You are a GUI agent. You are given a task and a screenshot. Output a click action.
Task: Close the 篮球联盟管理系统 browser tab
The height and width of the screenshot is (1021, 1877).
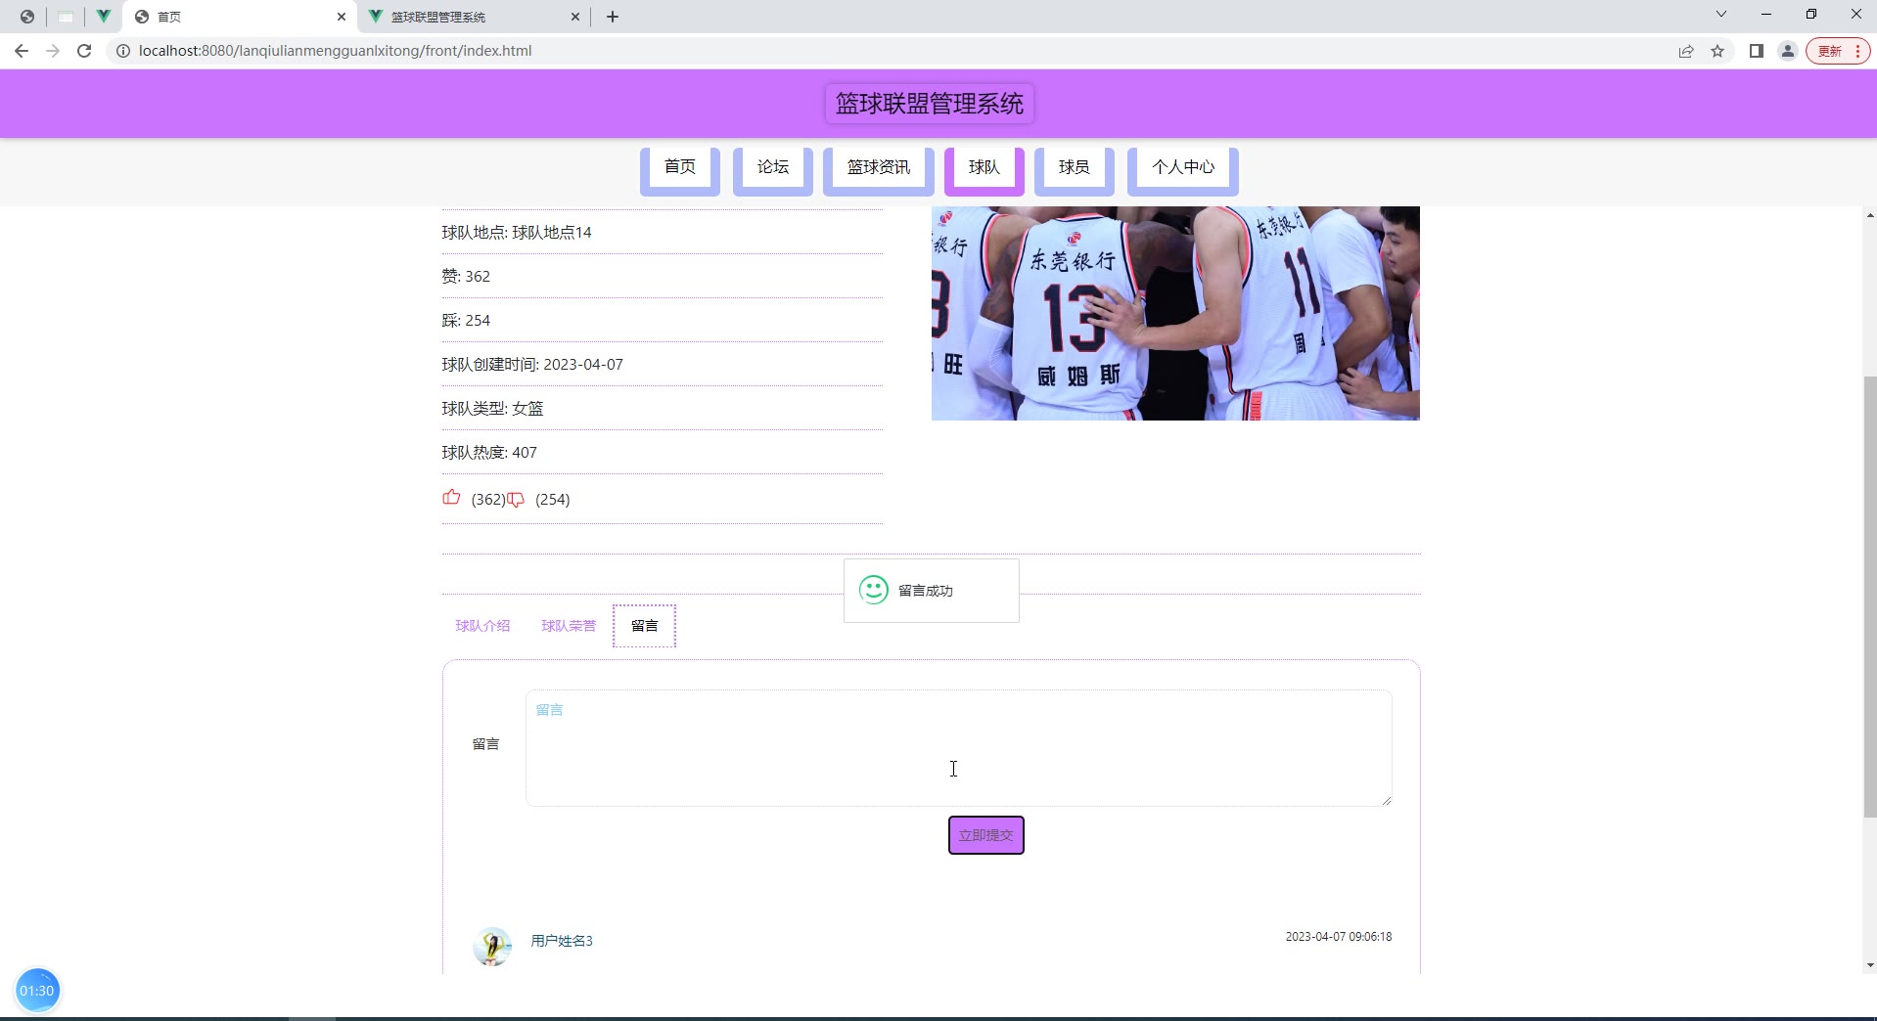tap(575, 17)
